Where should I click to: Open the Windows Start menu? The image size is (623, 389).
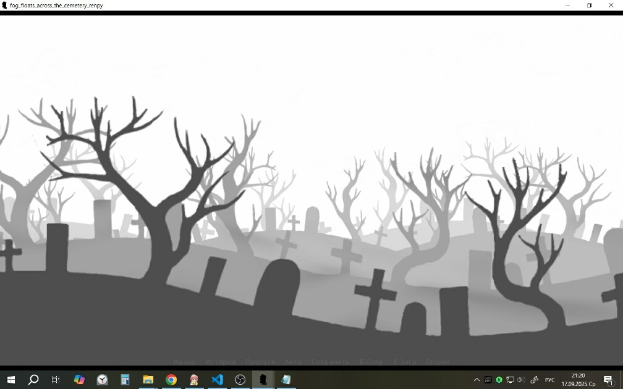[x=11, y=380]
